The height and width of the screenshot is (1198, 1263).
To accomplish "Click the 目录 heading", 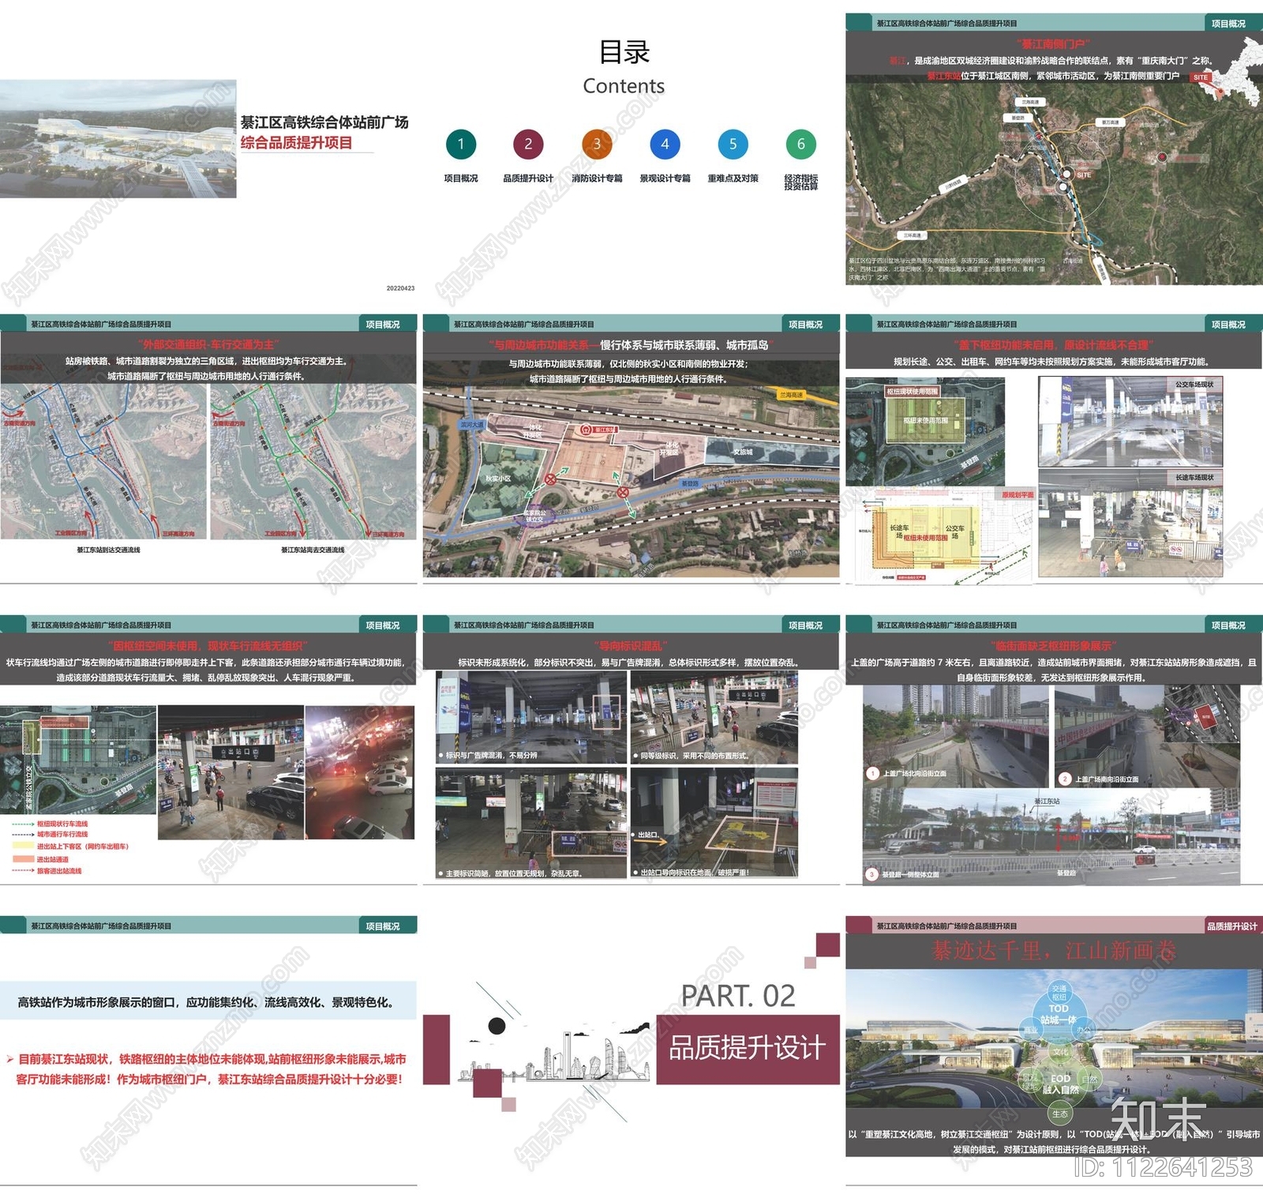I will tap(624, 52).
